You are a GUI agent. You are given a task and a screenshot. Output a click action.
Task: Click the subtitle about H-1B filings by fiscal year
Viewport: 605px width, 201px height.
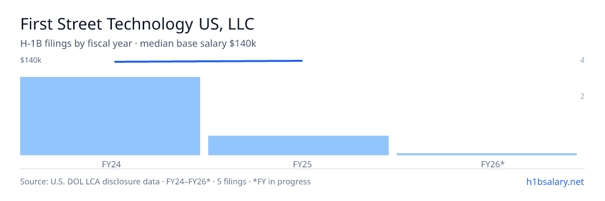(x=138, y=44)
